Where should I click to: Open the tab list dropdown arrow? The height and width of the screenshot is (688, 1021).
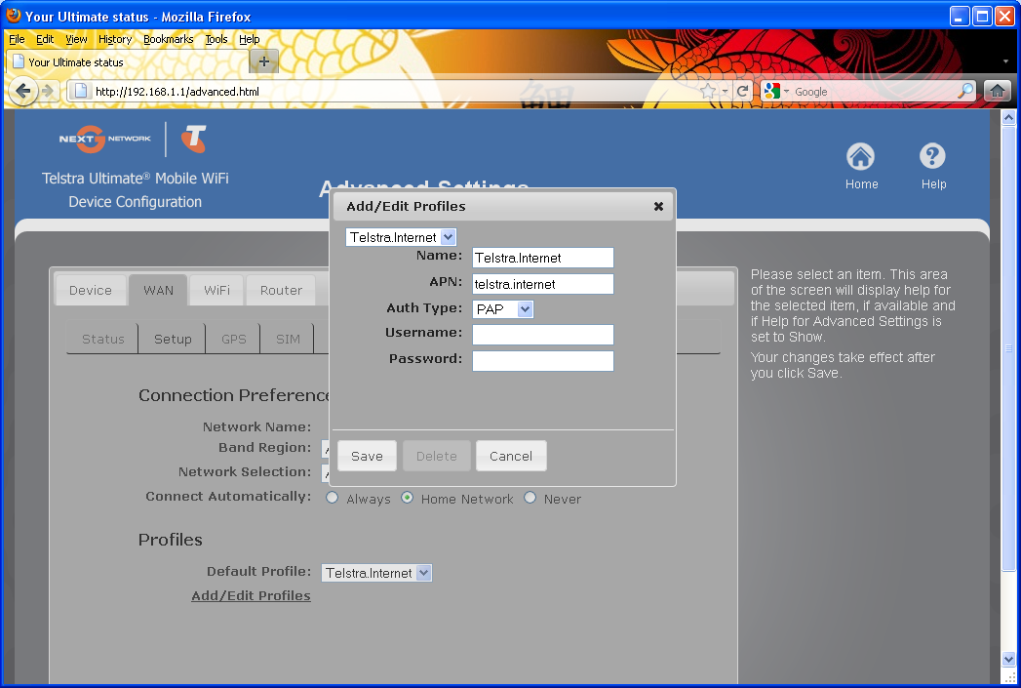click(x=1005, y=61)
